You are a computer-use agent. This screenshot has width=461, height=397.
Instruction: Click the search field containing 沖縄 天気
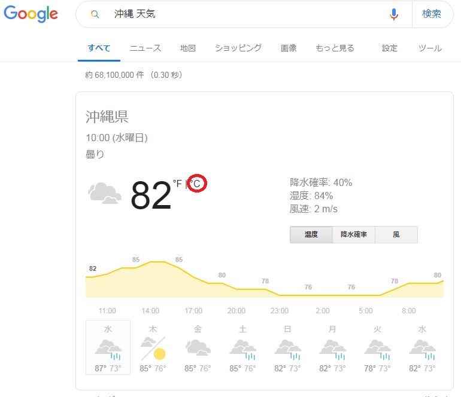[x=239, y=14]
